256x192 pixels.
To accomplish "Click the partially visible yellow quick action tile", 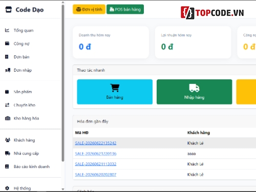I will pos(246,92).
